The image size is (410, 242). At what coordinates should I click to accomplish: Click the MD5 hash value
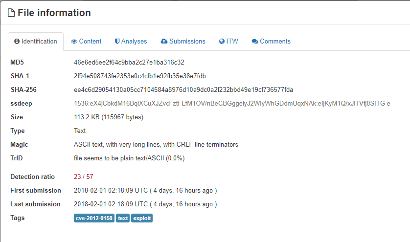[x=129, y=63]
